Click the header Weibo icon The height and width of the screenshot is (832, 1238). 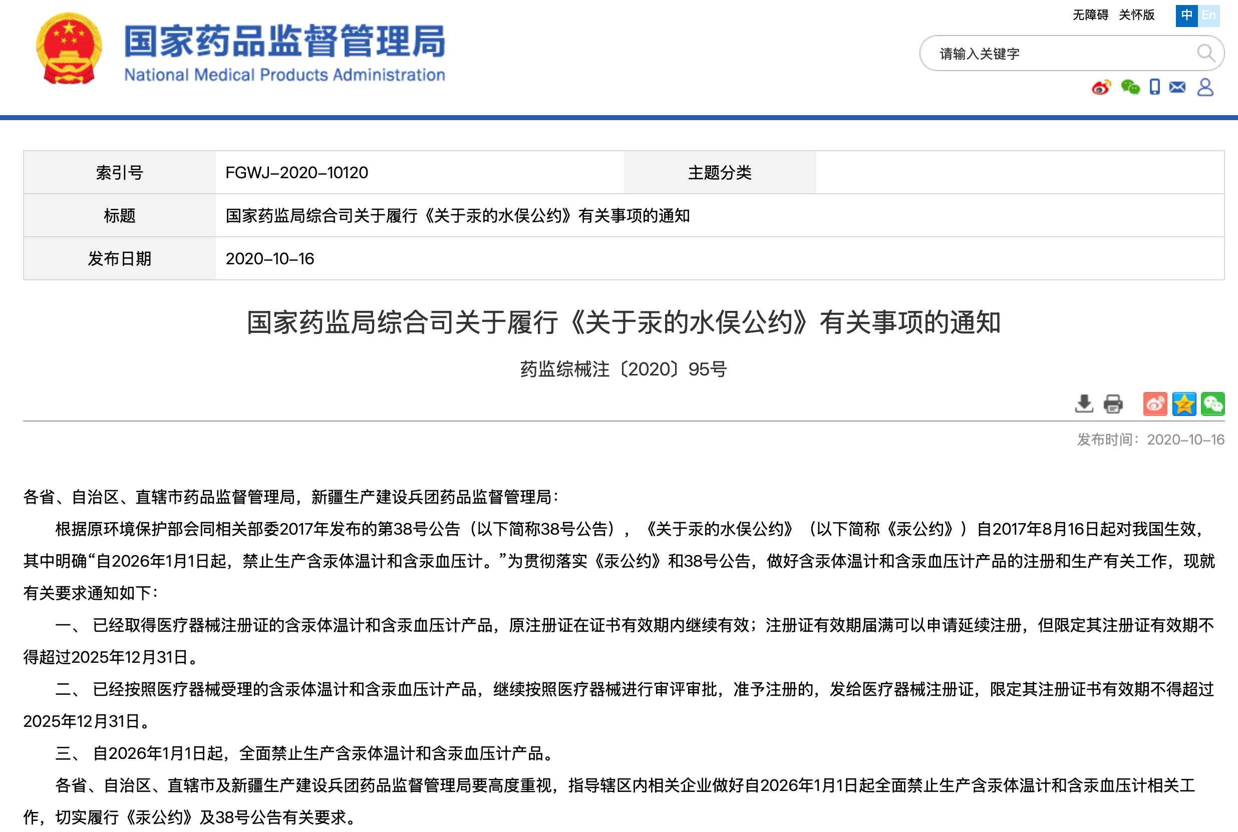pyautogui.click(x=1101, y=87)
